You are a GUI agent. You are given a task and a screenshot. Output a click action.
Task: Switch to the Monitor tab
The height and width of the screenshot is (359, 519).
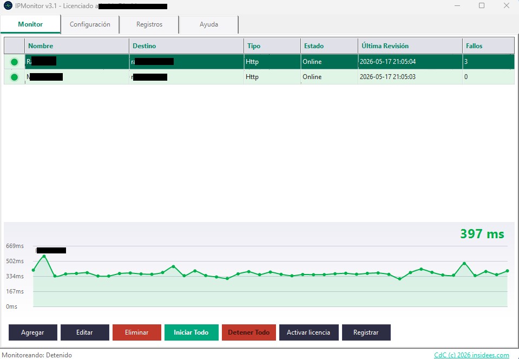click(x=30, y=24)
